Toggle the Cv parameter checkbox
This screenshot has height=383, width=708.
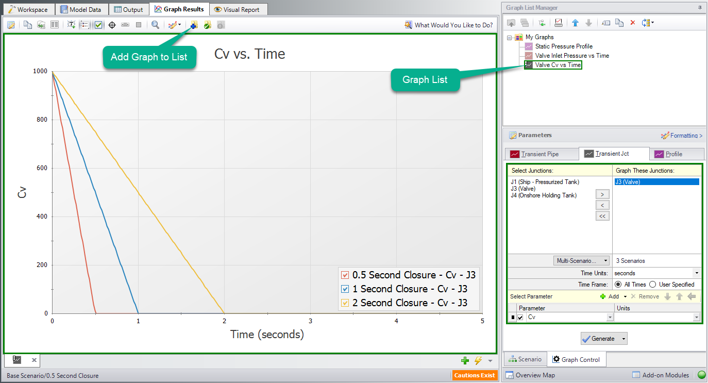click(520, 317)
